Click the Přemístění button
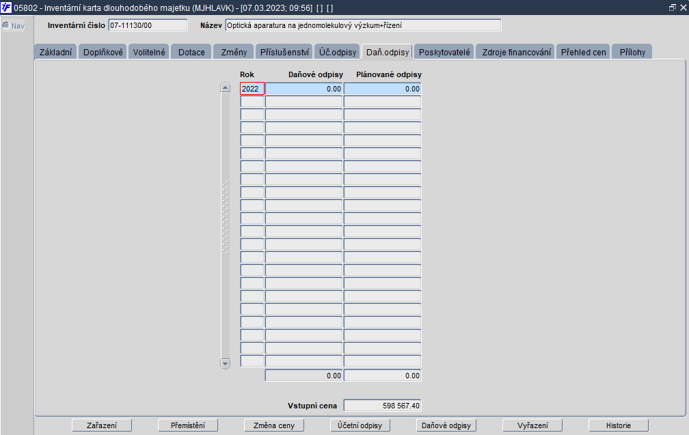This screenshot has width=689, height=435. [x=187, y=425]
